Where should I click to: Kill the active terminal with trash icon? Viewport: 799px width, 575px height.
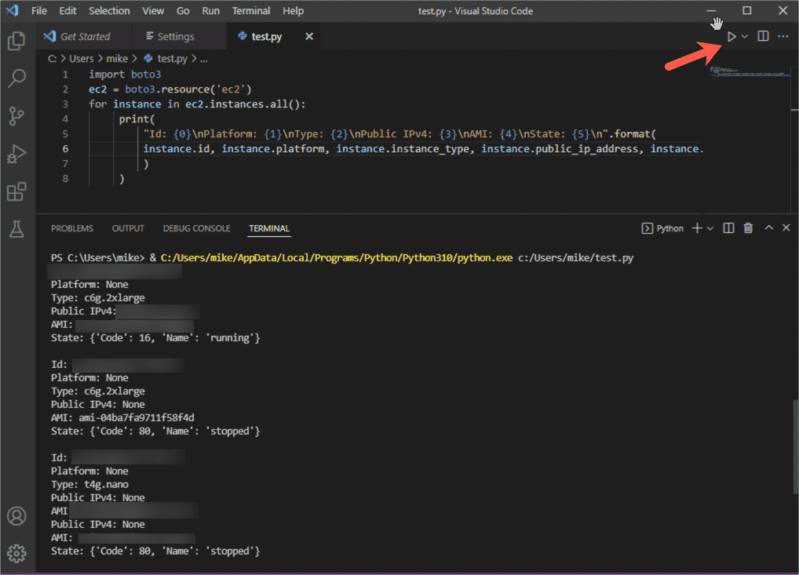pyautogui.click(x=749, y=227)
